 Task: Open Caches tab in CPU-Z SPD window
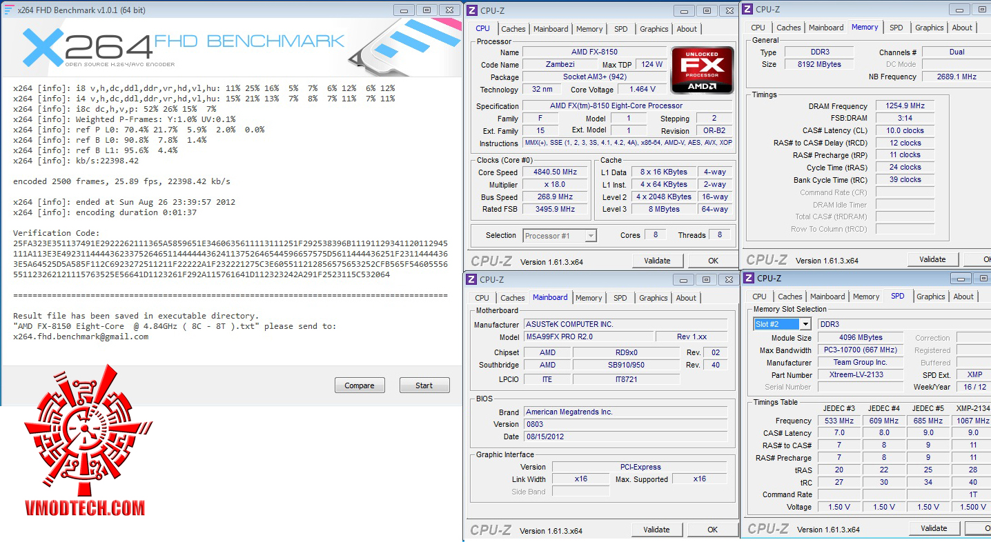[790, 297]
